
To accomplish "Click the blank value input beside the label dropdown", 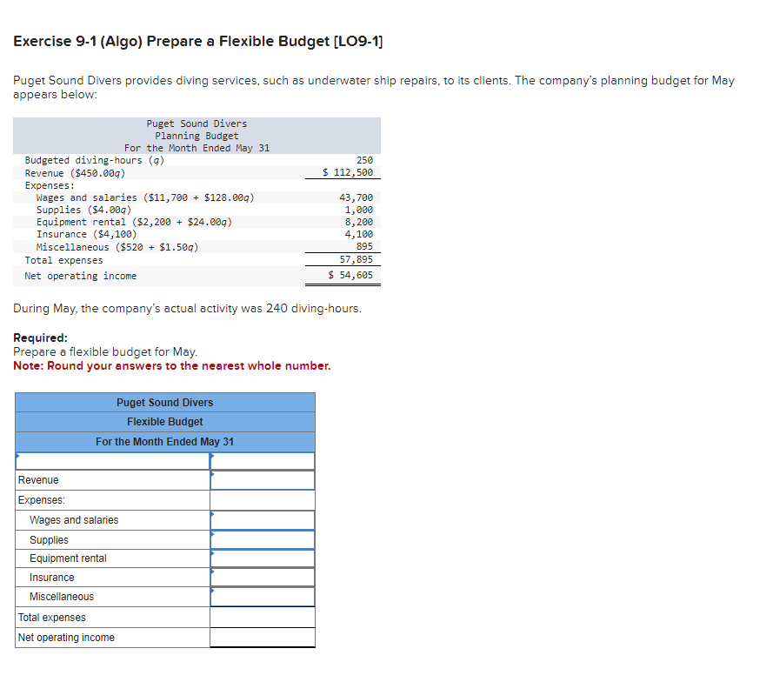I will (x=263, y=461).
